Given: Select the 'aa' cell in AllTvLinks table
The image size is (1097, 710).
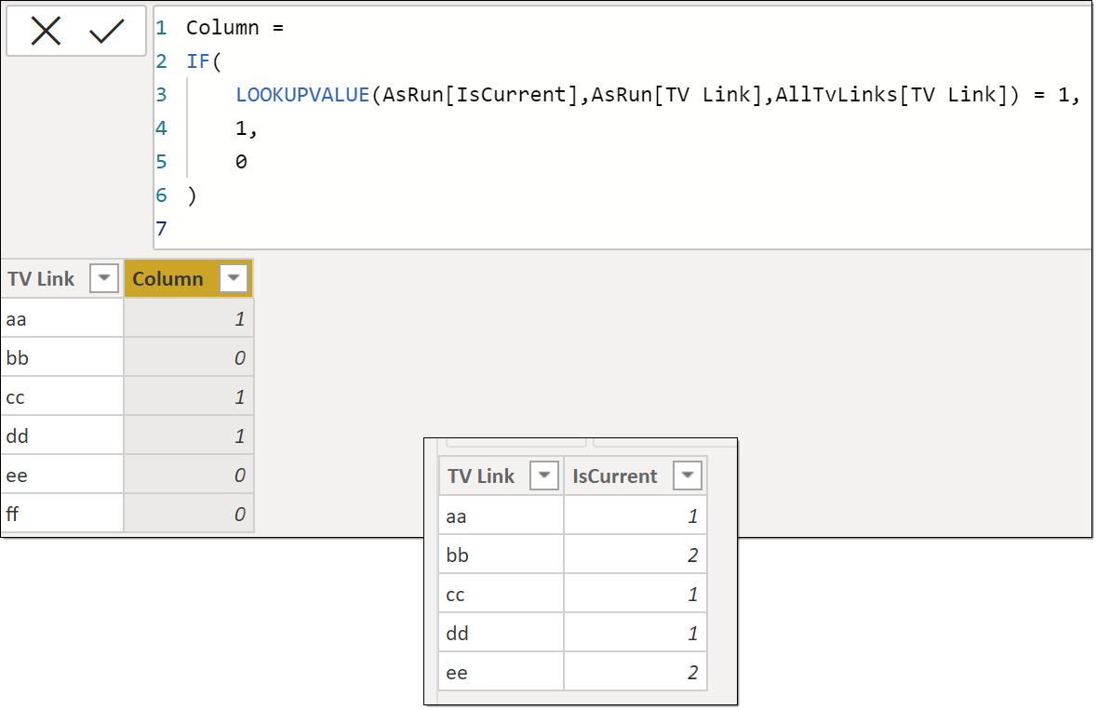Looking at the screenshot, I should click(x=62, y=319).
